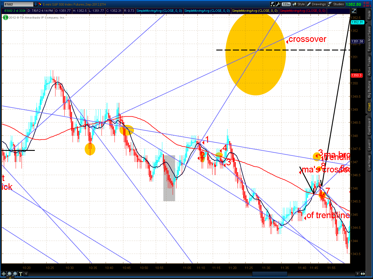
Task: Click the studies flask with arrow icon
Action: [273, 4]
